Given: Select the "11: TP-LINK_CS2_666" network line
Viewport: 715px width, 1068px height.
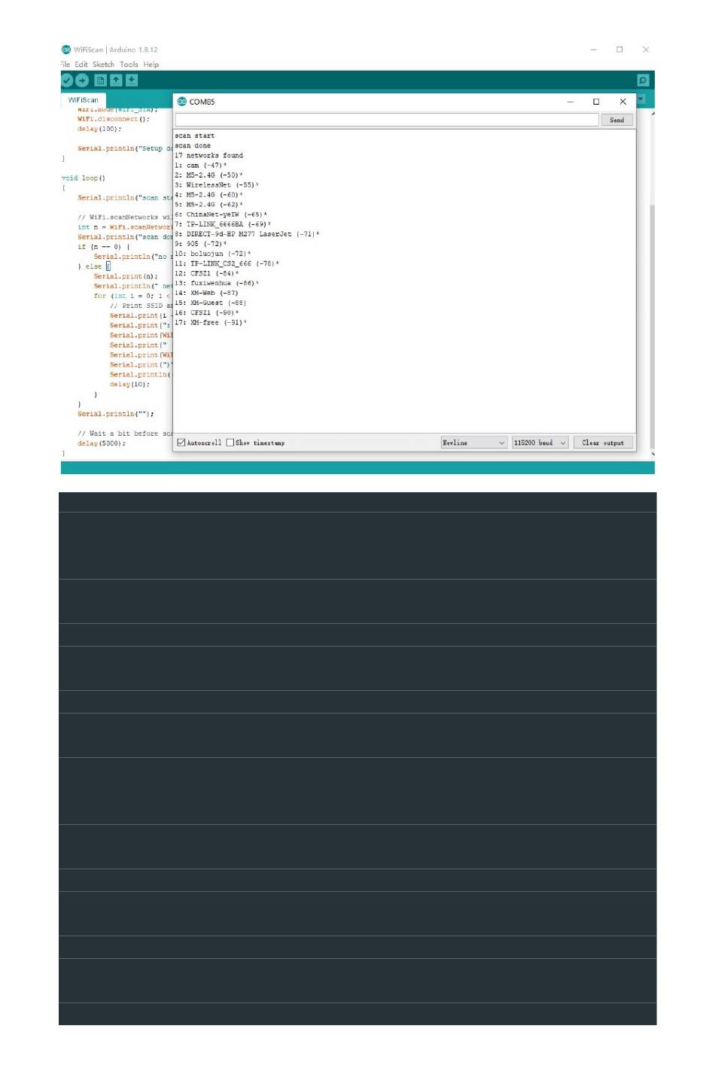Looking at the screenshot, I should [x=227, y=263].
